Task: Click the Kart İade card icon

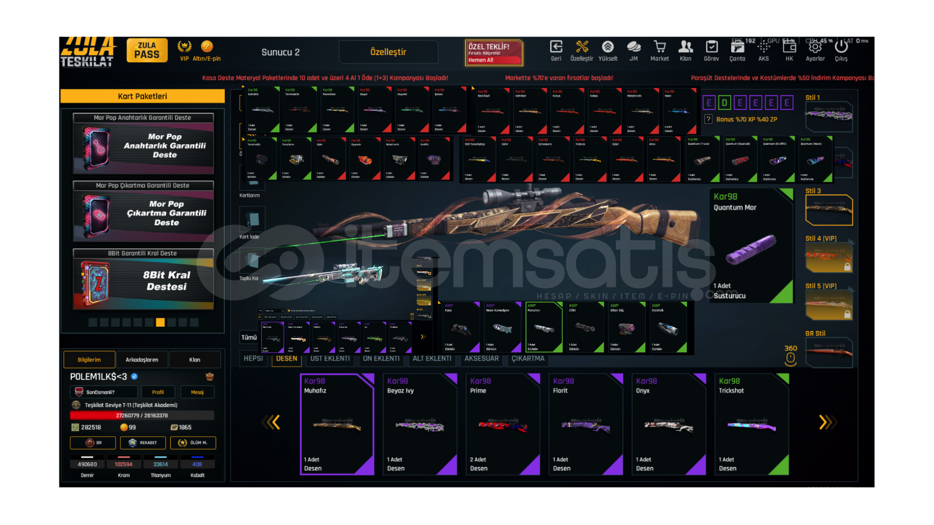Action: click(x=252, y=219)
